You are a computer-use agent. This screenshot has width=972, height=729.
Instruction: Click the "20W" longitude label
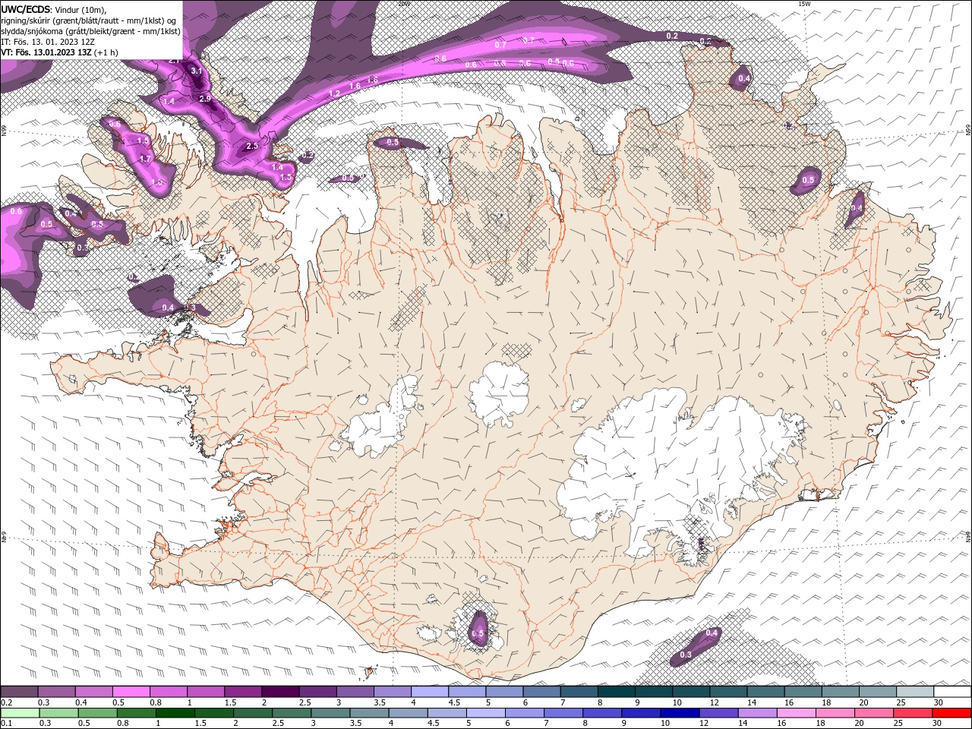click(x=403, y=4)
